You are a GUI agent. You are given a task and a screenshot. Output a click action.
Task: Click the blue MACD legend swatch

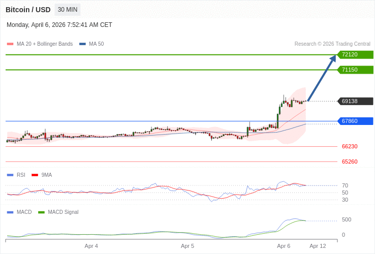10,212
